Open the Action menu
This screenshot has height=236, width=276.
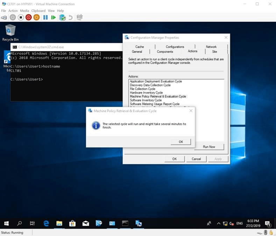13,11
